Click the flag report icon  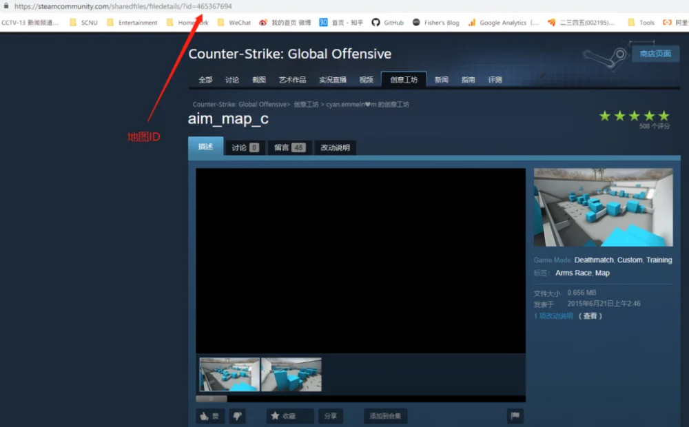click(x=515, y=415)
